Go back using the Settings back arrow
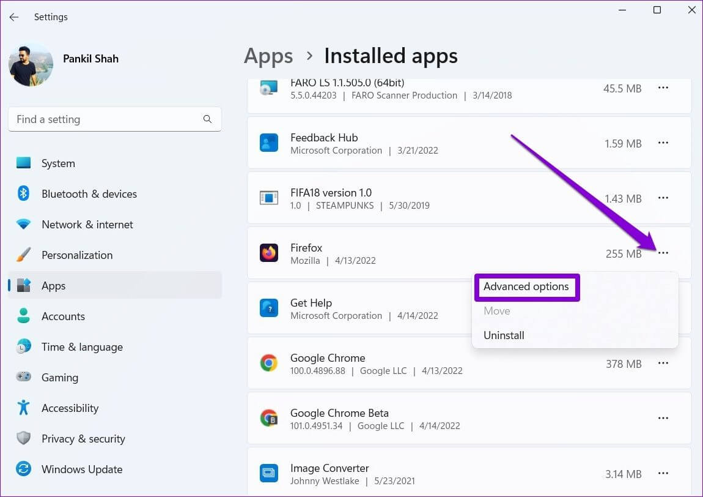 coord(14,17)
